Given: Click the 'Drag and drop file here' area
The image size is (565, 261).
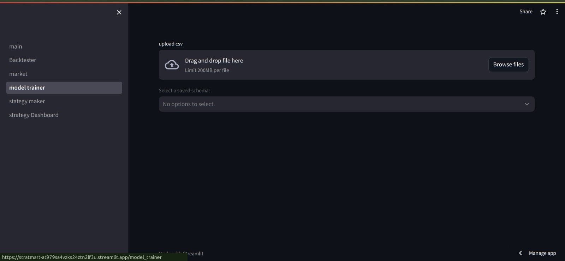Looking at the screenshot, I should coord(346,65).
